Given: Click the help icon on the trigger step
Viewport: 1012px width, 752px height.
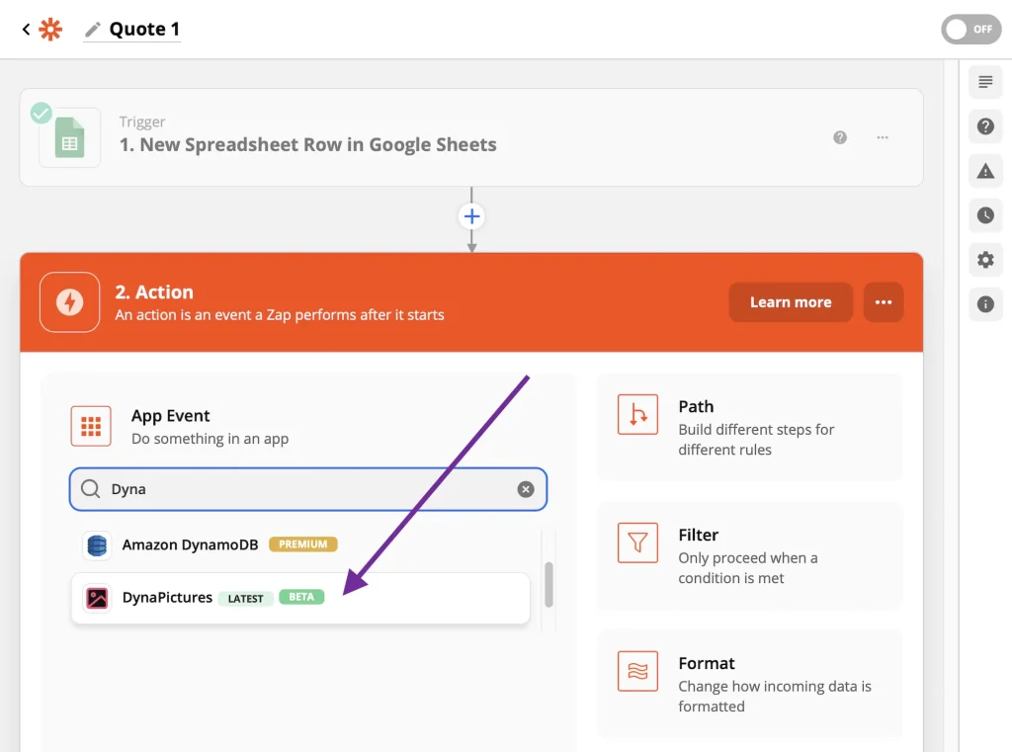Looking at the screenshot, I should click(x=840, y=137).
